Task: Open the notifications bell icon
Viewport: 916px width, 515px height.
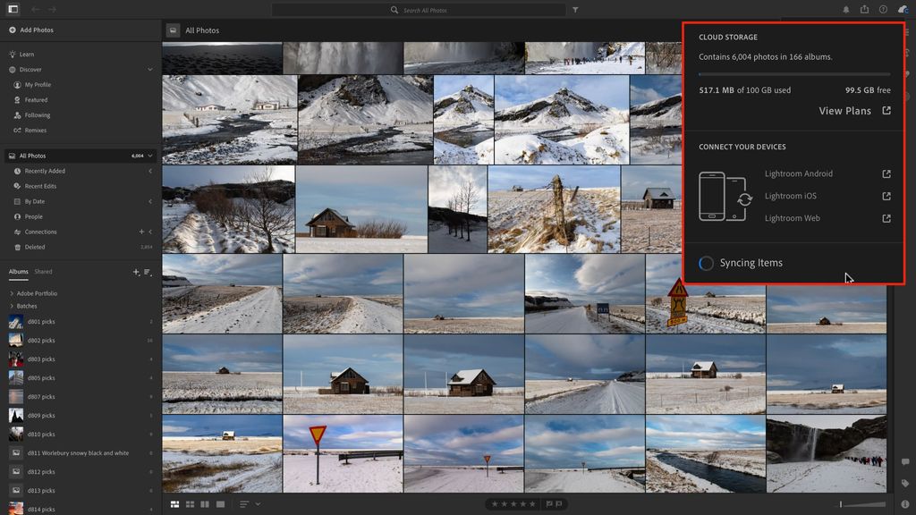Action: click(x=847, y=10)
